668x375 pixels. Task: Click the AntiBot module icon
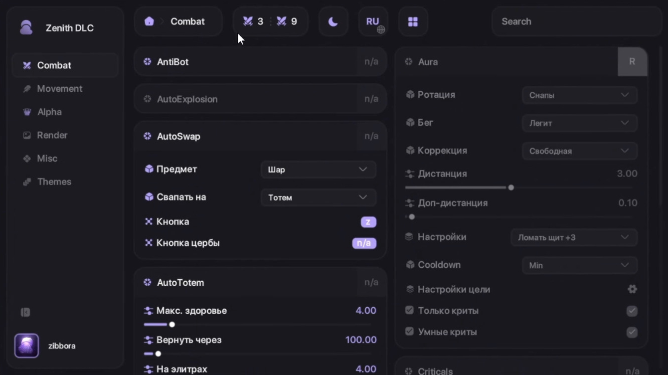tap(148, 62)
